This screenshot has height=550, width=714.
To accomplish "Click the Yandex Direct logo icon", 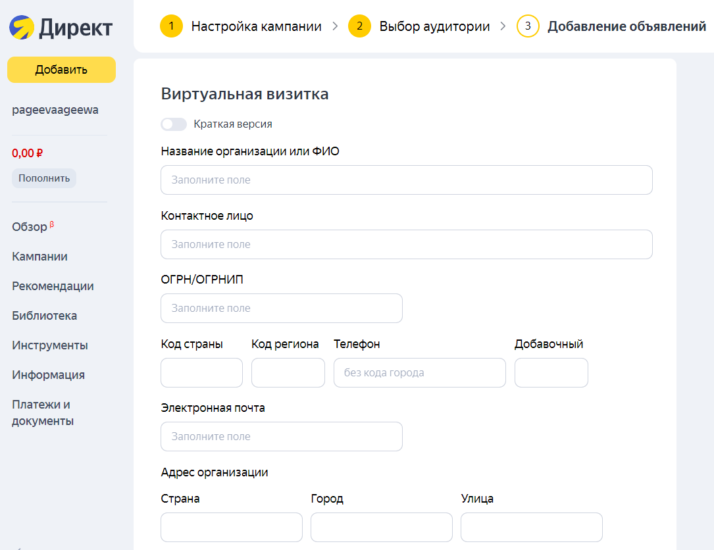I will click(x=22, y=28).
